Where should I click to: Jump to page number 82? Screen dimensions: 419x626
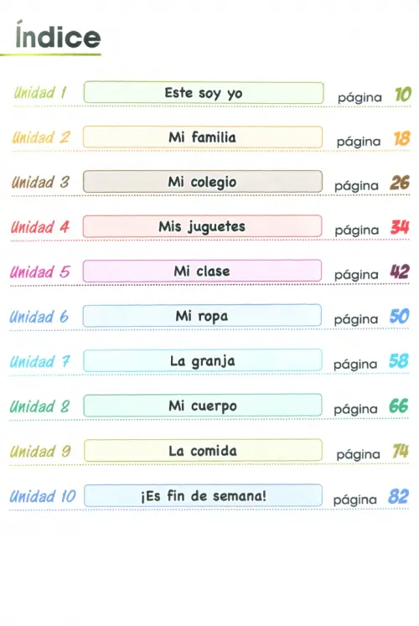point(398,497)
